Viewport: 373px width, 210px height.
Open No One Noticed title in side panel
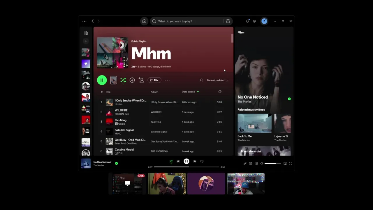coord(253,97)
